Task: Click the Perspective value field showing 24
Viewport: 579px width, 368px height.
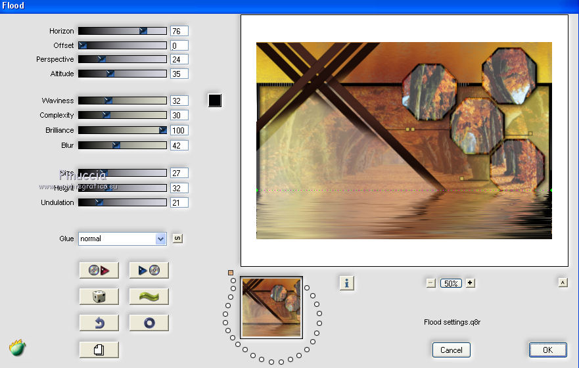Action: point(179,59)
